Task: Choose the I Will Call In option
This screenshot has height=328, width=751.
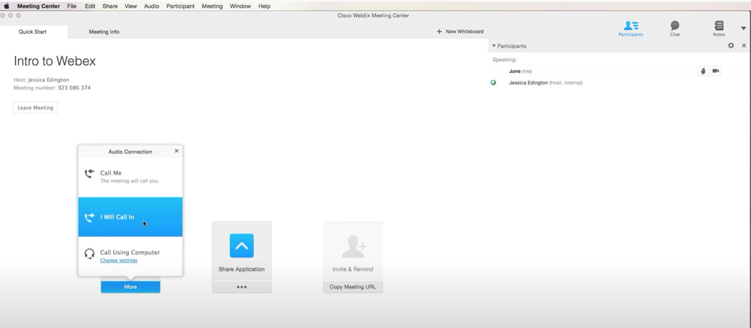Action: (x=130, y=217)
